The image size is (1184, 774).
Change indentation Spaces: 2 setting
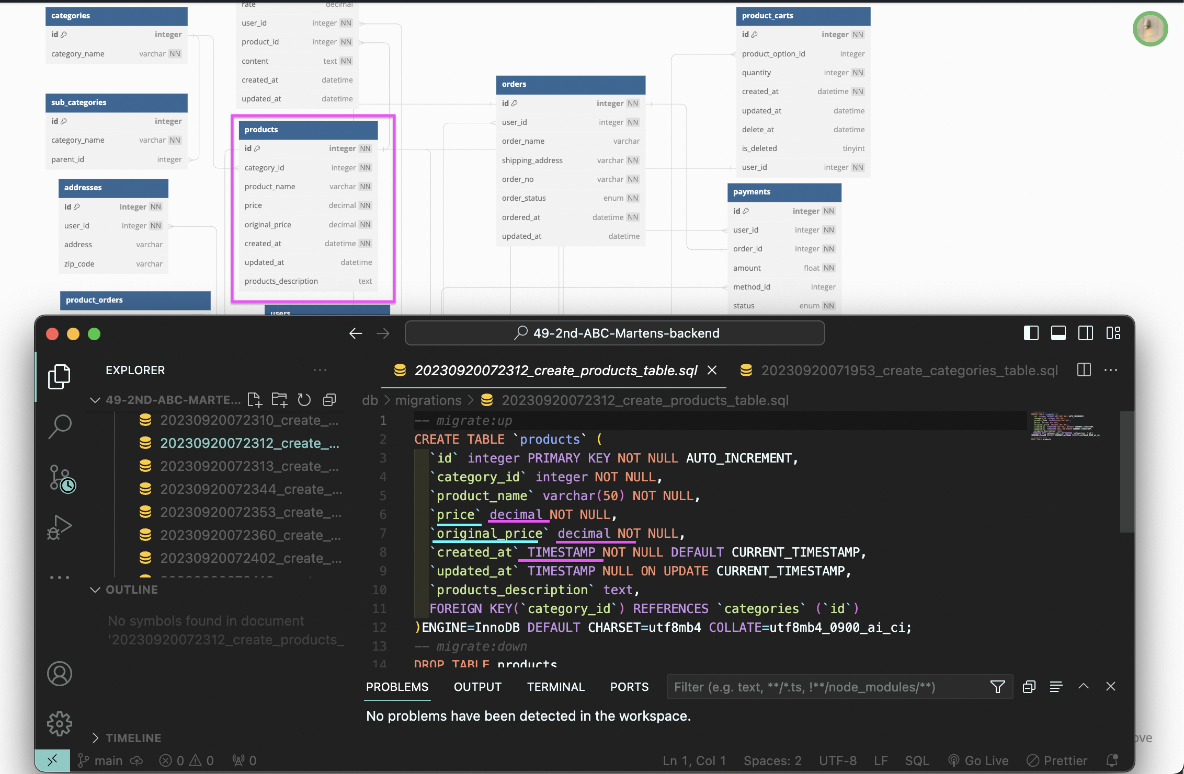tap(772, 760)
